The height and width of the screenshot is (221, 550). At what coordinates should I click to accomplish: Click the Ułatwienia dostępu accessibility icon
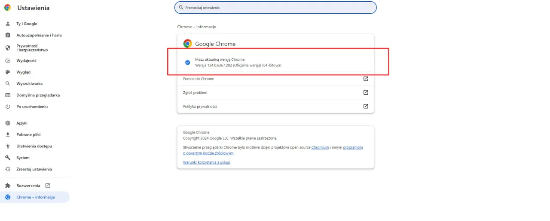point(8,146)
